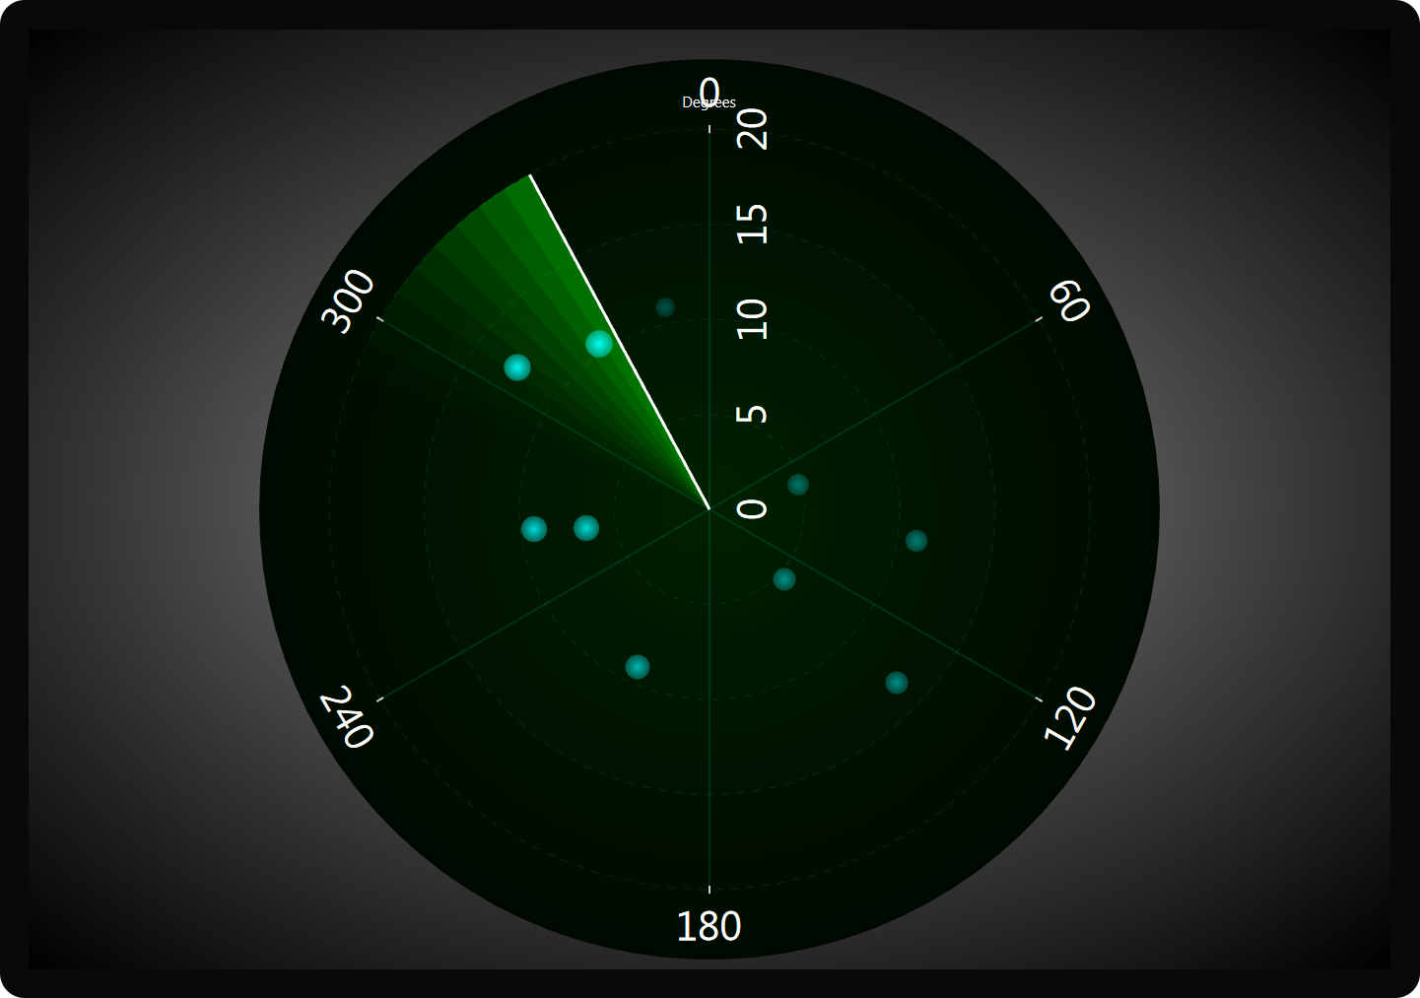Select the blip just below the 120 spoke near center
The height and width of the screenshot is (998, 1420).
[x=784, y=579]
